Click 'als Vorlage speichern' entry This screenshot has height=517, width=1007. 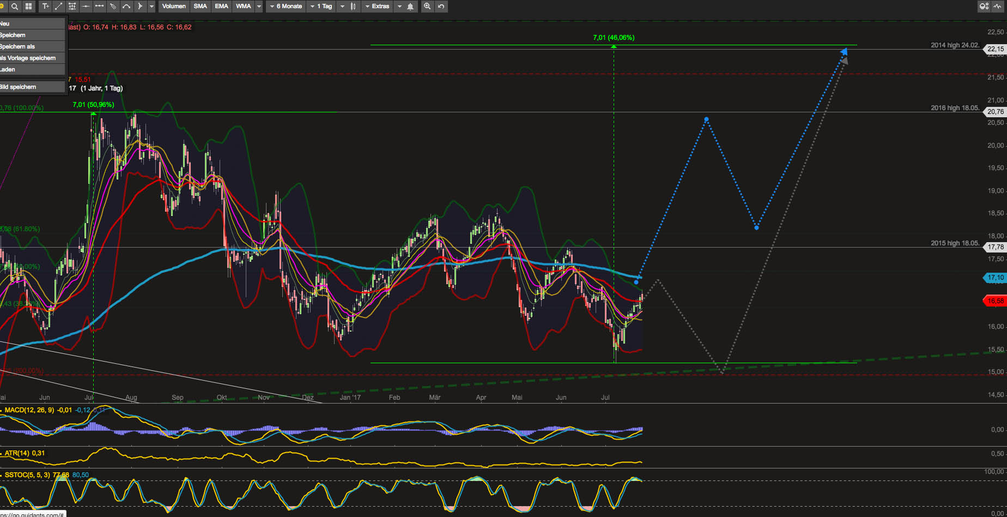point(28,58)
